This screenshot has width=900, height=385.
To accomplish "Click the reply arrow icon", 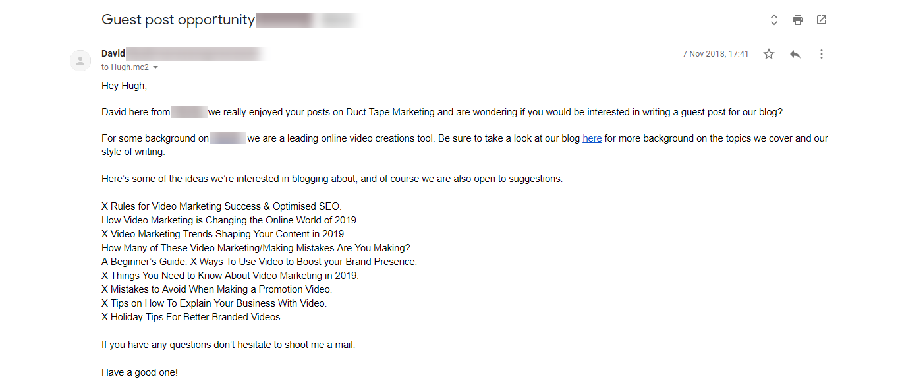I will [795, 54].
